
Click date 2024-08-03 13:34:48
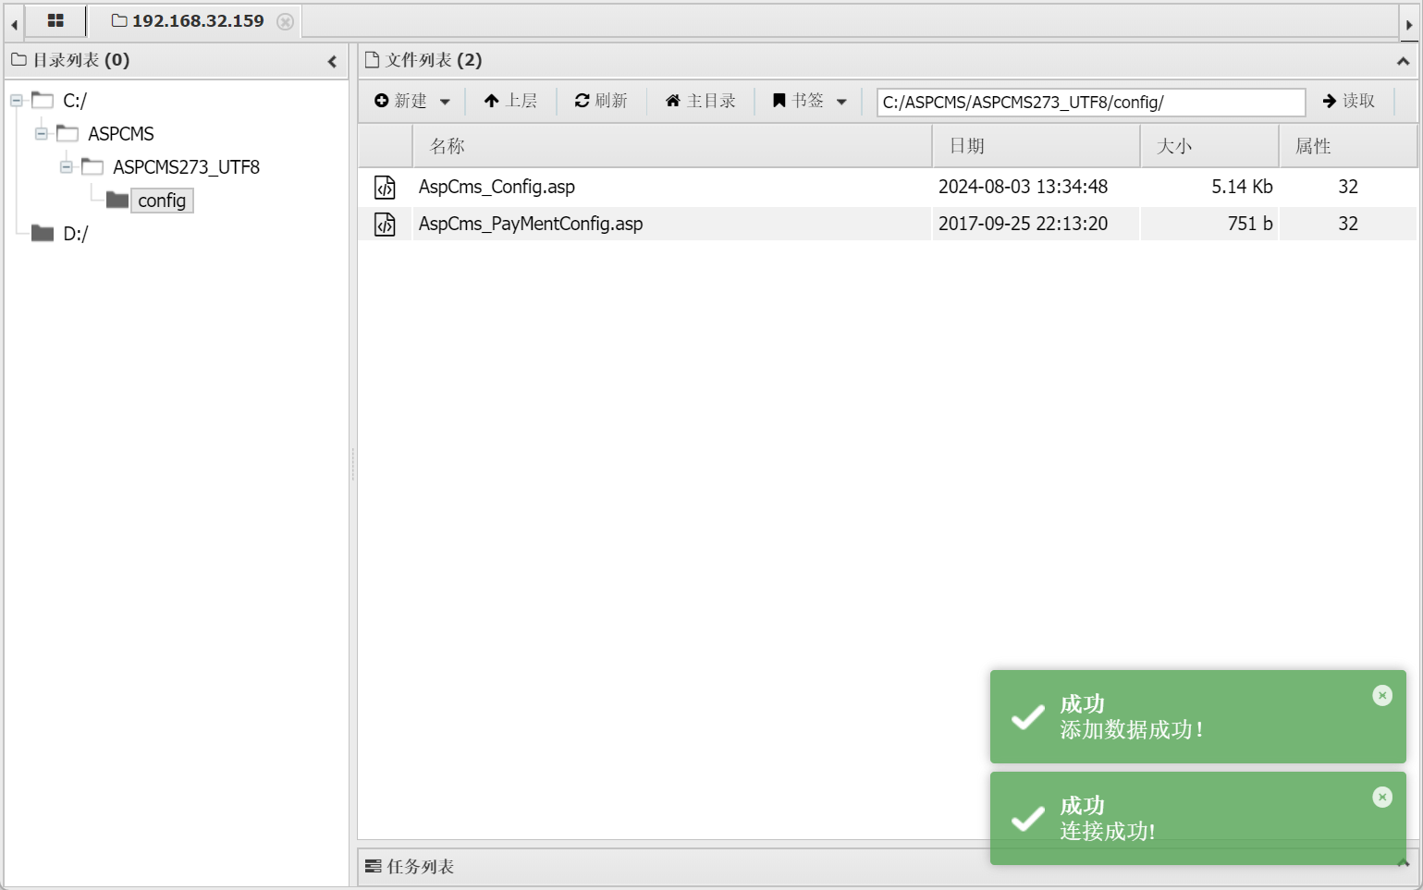pos(1023,187)
